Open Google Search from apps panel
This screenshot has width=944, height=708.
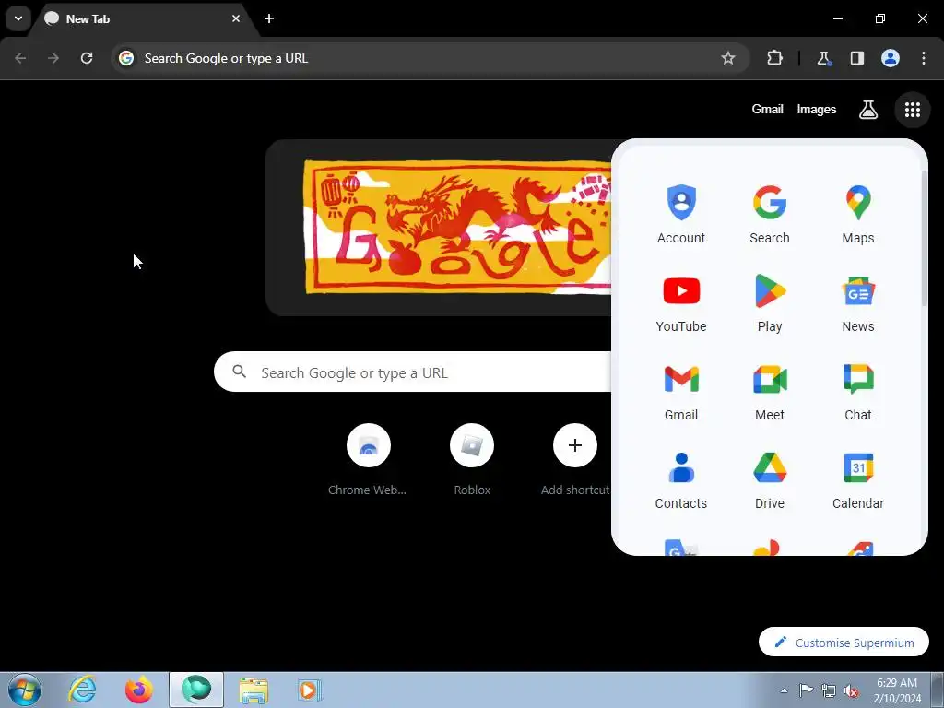point(770,214)
